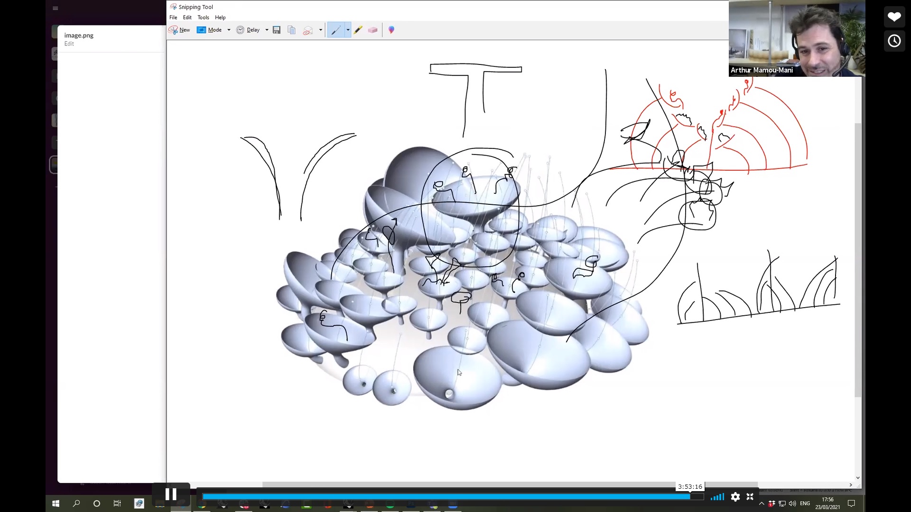Open video player settings gear

(x=735, y=497)
